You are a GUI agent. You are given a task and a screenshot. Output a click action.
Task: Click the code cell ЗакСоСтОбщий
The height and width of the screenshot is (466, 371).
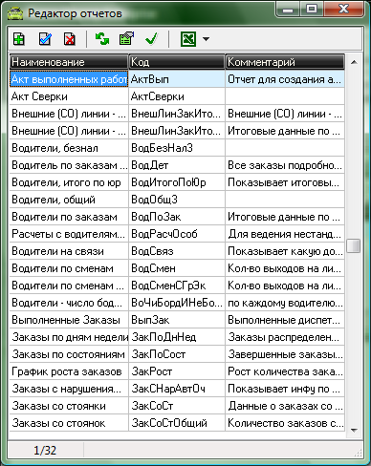177,423
